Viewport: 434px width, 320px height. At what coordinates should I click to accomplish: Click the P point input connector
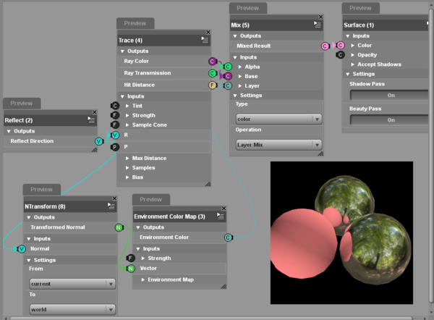click(x=115, y=147)
